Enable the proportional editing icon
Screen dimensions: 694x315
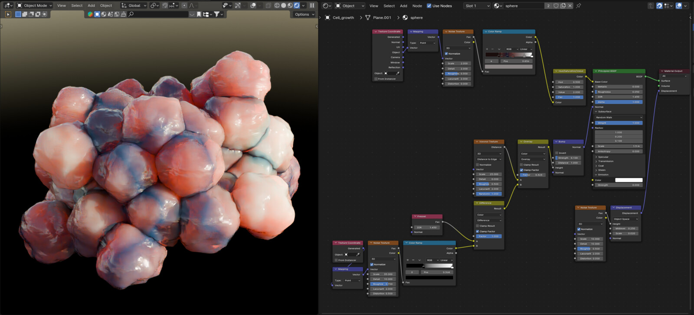point(184,6)
